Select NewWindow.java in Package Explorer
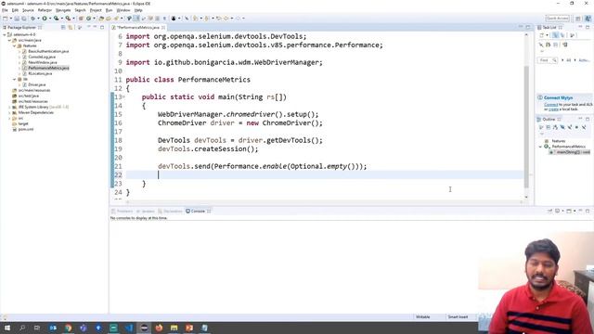 click(x=43, y=62)
